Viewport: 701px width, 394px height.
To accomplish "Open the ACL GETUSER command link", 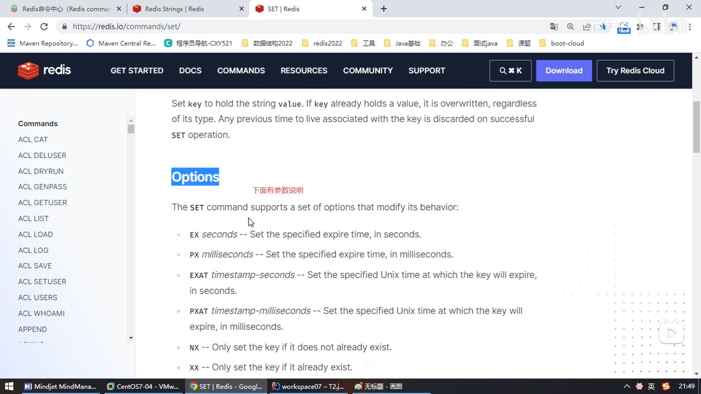I will pos(43,202).
